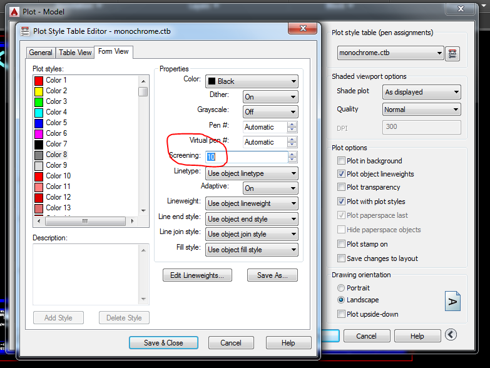Toggle Plot in background checkbox
This screenshot has height=368, width=490.
(x=341, y=161)
